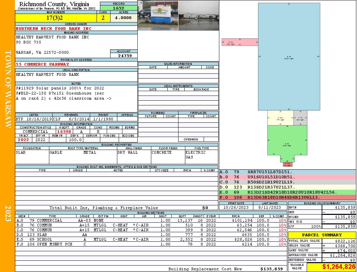Select last saved date 8/11/2023
357x272 pixels.
pos(270,207)
